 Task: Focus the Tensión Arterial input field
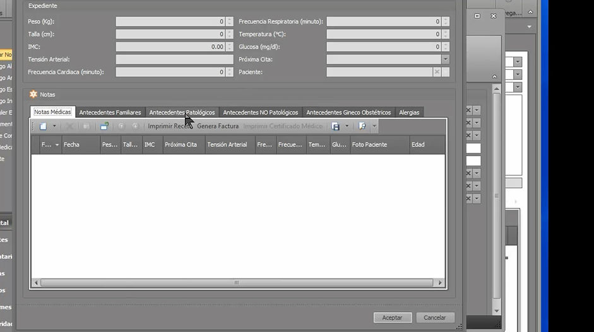tap(175, 59)
